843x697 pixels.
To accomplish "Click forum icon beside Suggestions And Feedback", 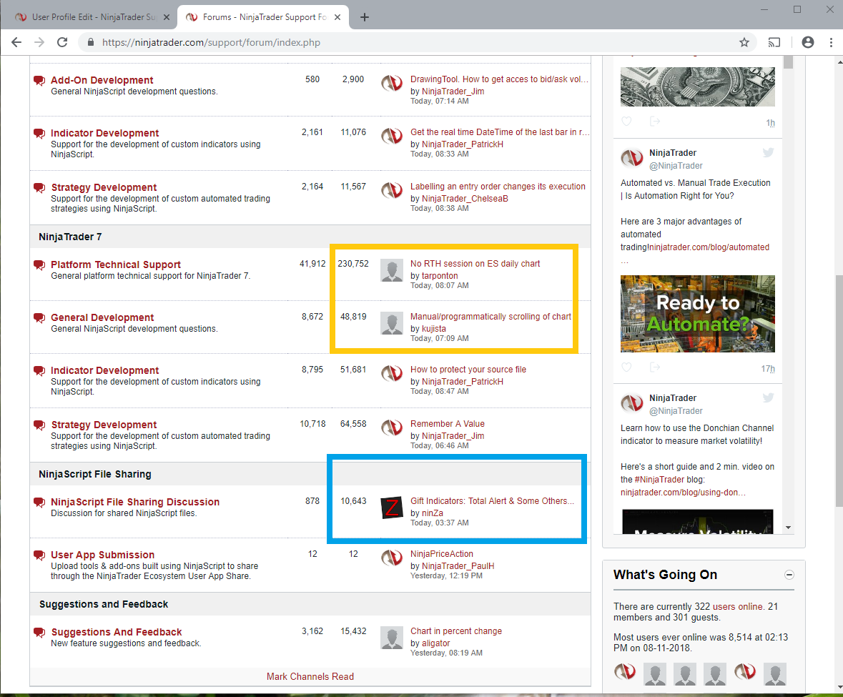I will [39, 633].
